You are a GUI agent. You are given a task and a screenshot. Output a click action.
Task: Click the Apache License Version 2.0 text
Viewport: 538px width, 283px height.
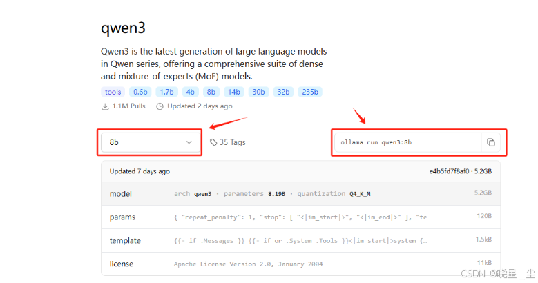pos(249,264)
